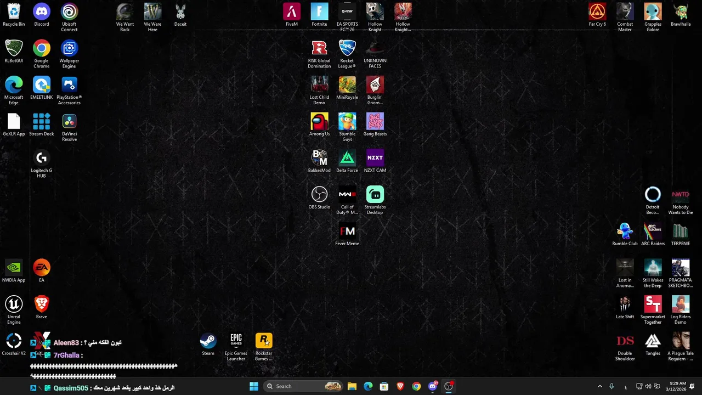The width and height of the screenshot is (702, 395).
Task: Expand the hidden system tray icons
Action: point(599,386)
